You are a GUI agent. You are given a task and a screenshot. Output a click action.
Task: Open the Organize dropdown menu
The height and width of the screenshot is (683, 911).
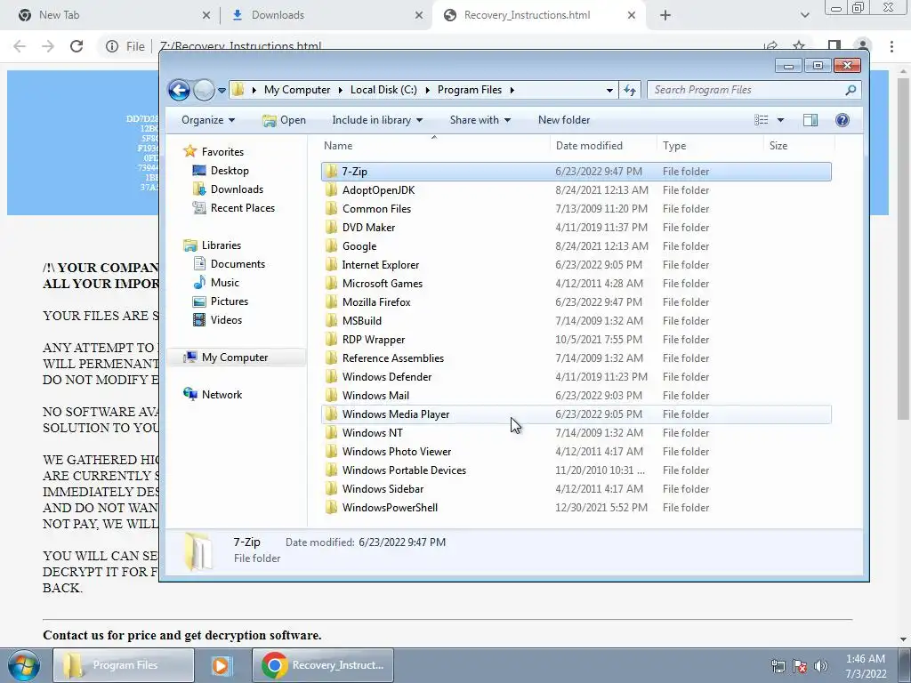(208, 120)
